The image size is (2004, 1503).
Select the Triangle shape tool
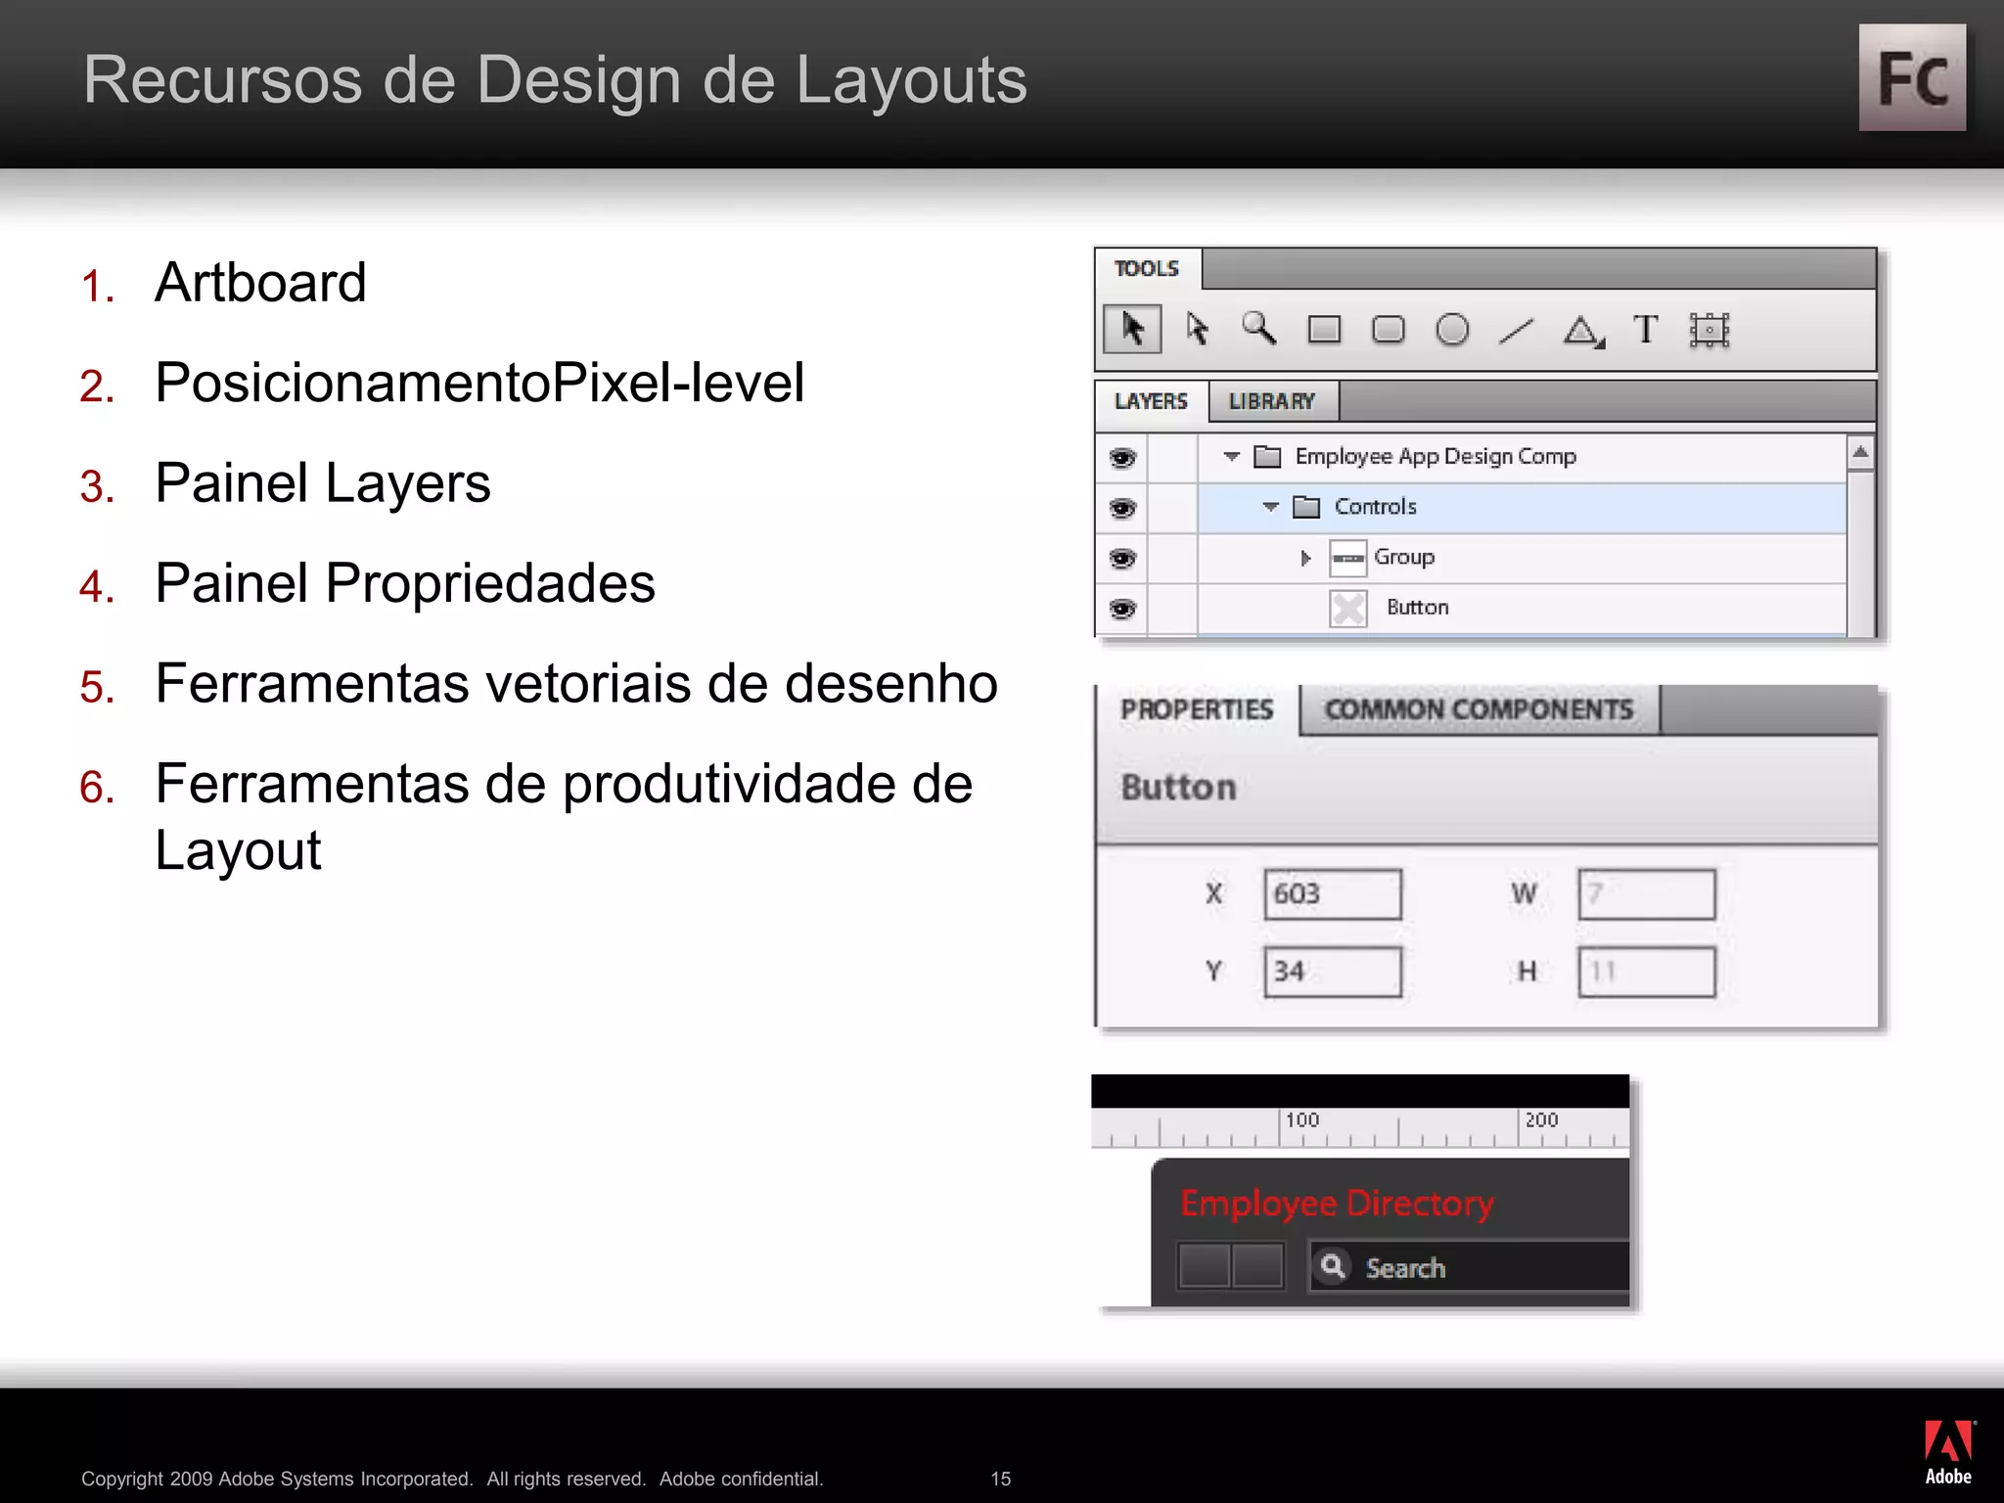(1583, 332)
